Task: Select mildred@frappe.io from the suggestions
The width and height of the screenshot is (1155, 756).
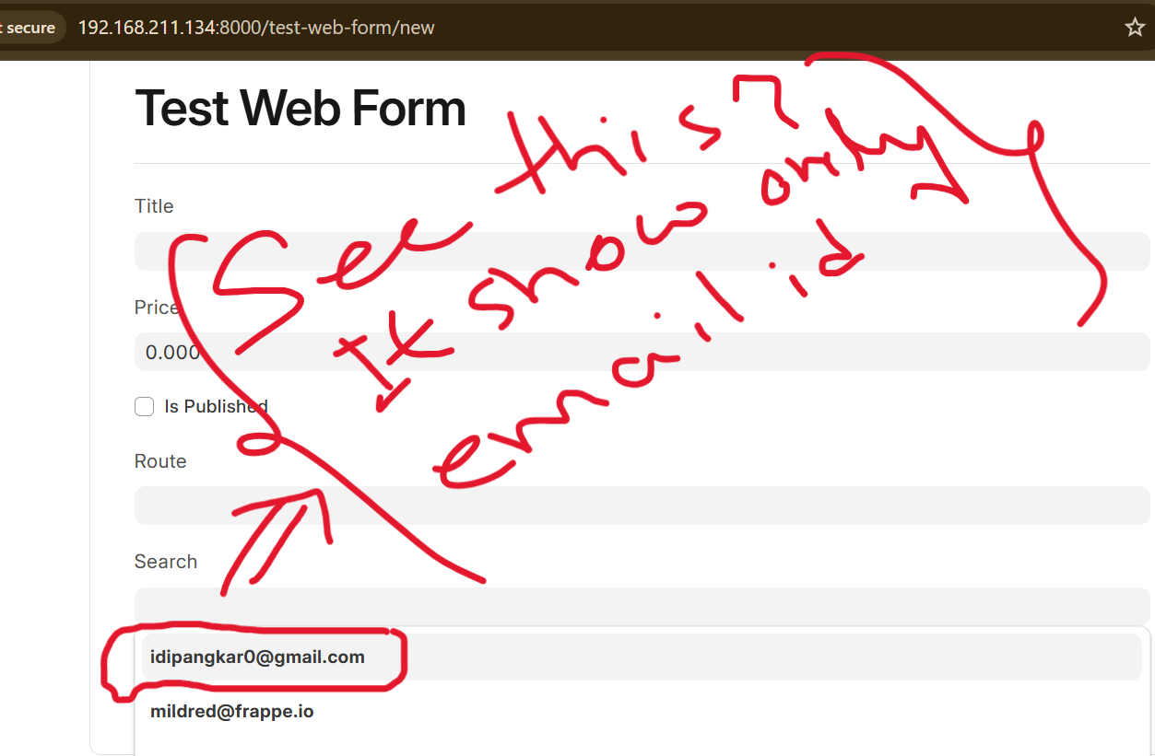Action: click(642, 712)
